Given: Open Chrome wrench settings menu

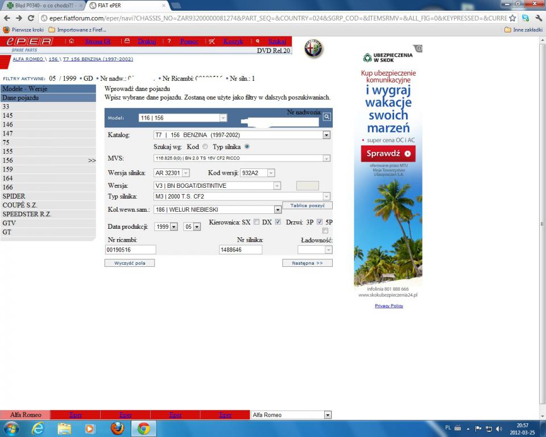Looking at the screenshot, I should click(x=539, y=18).
